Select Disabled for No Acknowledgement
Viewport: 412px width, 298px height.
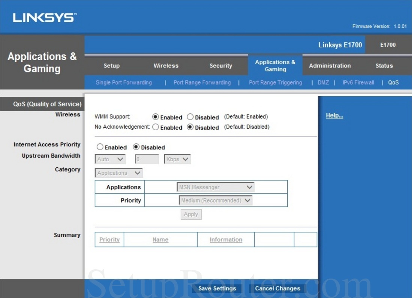tap(191, 127)
